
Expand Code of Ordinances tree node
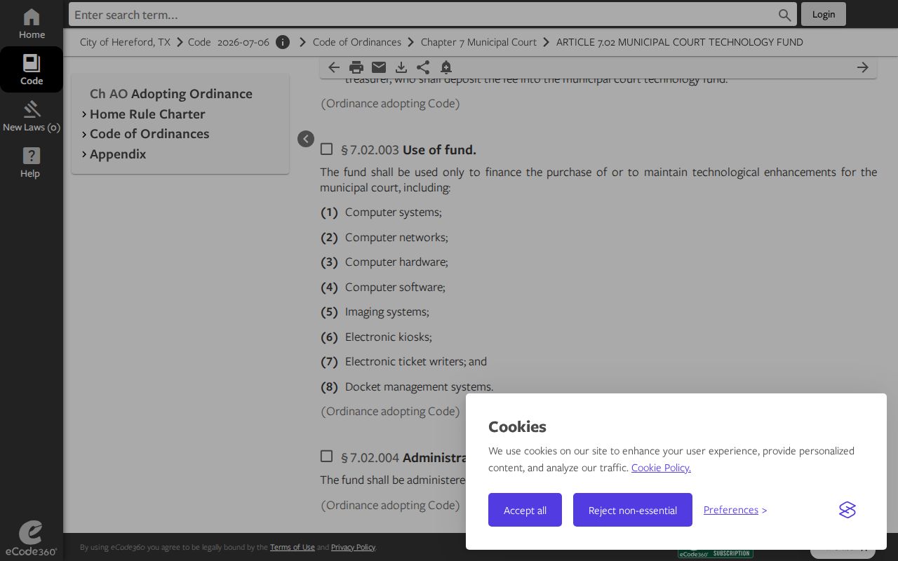tap(84, 134)
